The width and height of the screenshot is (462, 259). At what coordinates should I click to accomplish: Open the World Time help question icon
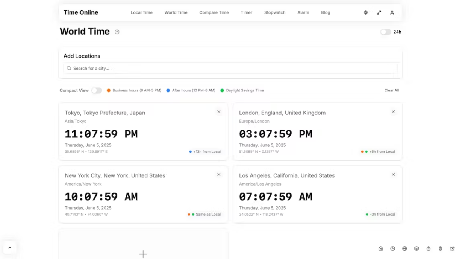(117, 32)
